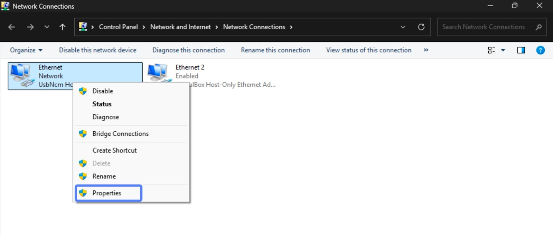Open the Help question mark icon
The height and width of the screenshot is (235, 553).
click(x=540, y=50)
